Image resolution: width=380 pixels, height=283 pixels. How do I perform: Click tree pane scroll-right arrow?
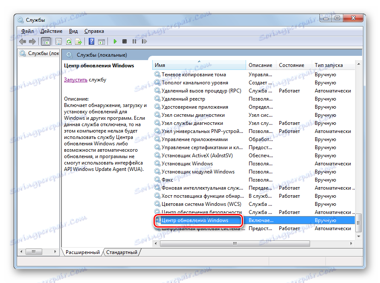pyautogui.click(x=55, y=251)
